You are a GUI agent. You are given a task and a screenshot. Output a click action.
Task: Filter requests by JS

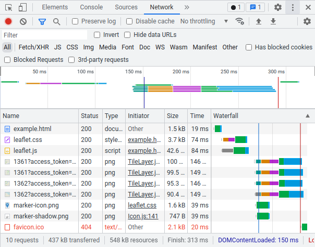point(58,47)
